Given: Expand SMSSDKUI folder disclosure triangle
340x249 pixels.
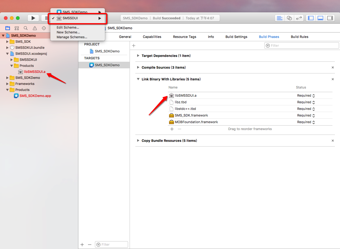Looking at the screenshot, I should (x=12, y=60).
